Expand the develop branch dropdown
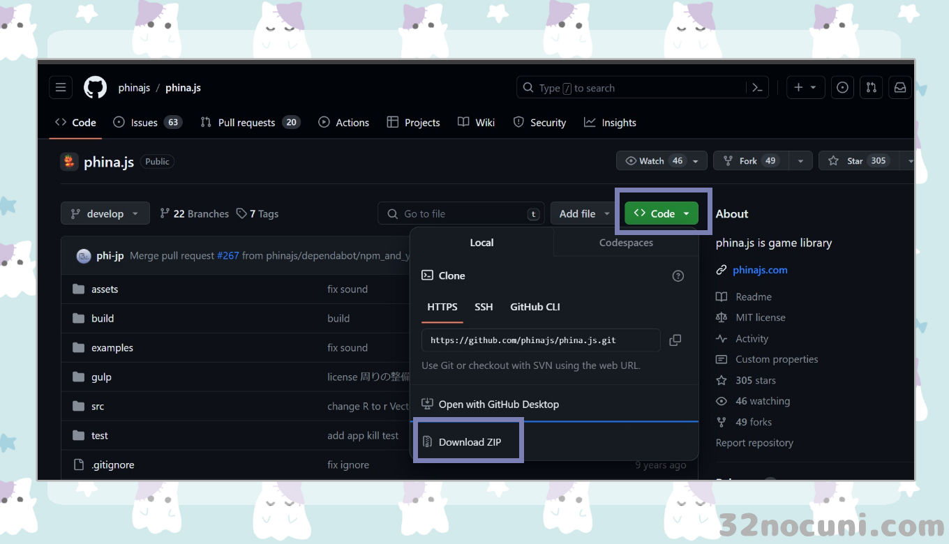Screen dimensions: 949x544 click(105, 214)
